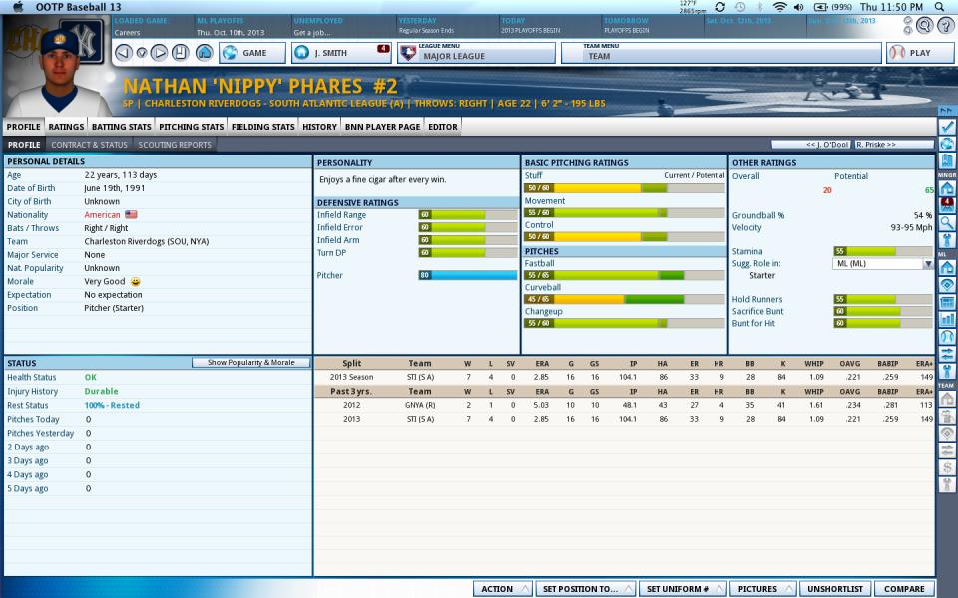The image size is (958, 598).
Task: Click the search magnifier icon top right
Action: click(924, 25)
